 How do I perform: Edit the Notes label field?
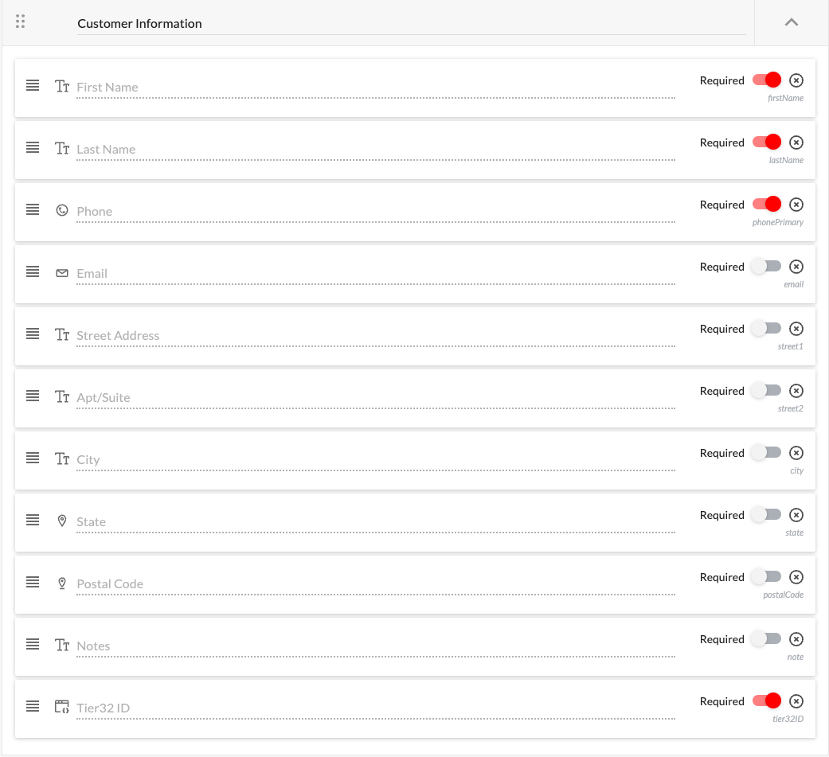(376, 646)
